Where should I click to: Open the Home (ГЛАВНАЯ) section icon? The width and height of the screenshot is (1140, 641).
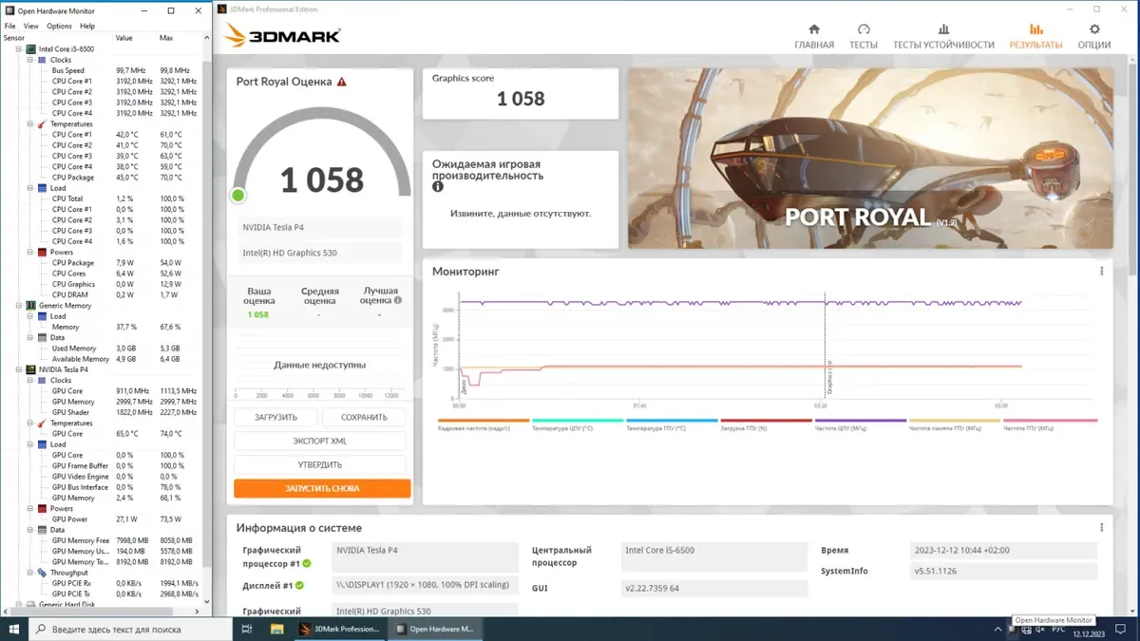coord(814,29)
